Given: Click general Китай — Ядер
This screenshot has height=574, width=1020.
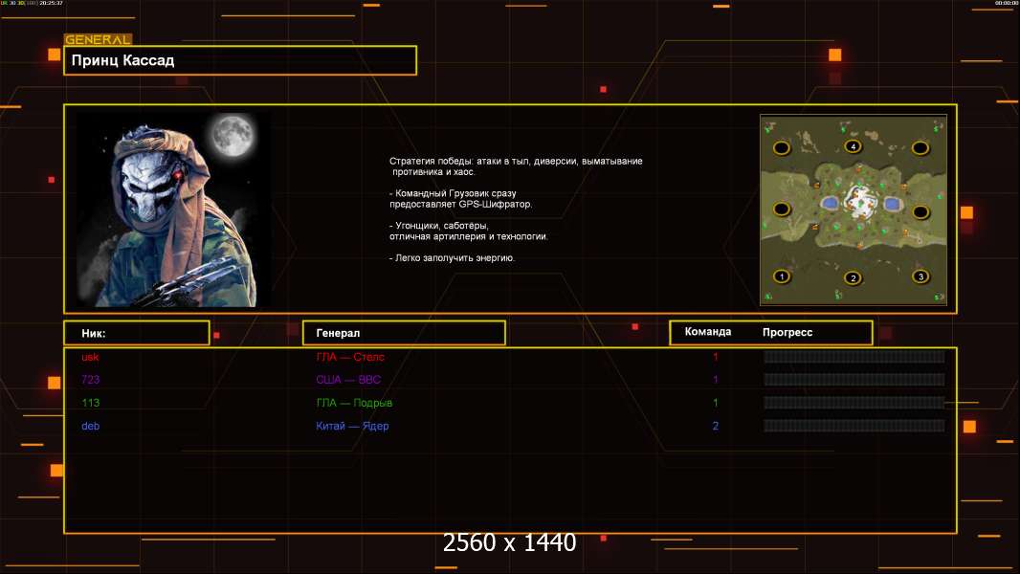Looking at the screenshot, I should pos(352,427).
